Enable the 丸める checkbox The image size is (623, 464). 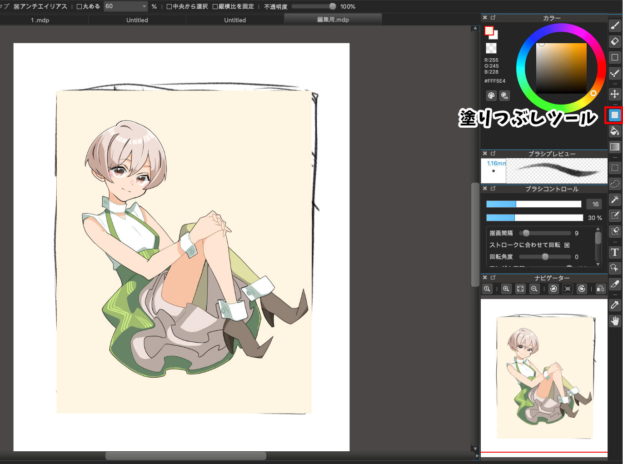(80, 7)
